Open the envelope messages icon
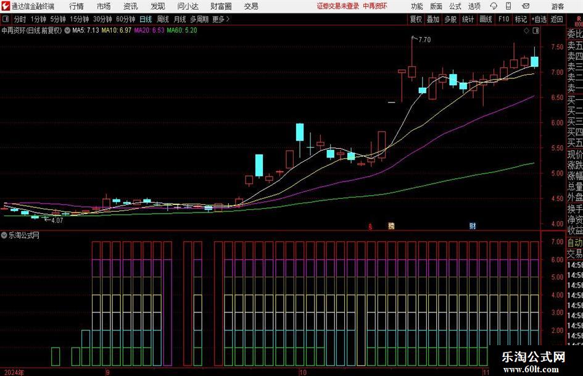 pyautogui.click(x=526, y=6)
